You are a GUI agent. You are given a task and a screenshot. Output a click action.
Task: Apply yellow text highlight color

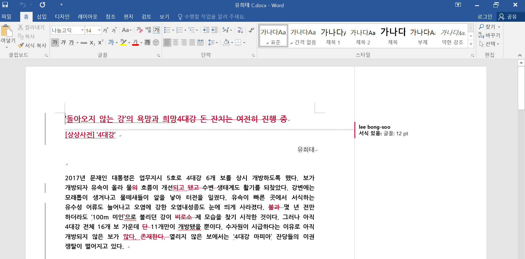pyautogui.click(x=123, y=42)
